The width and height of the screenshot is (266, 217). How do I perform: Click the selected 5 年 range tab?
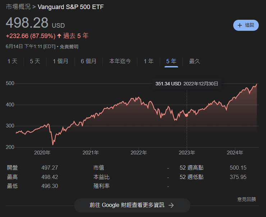point(171,61)
